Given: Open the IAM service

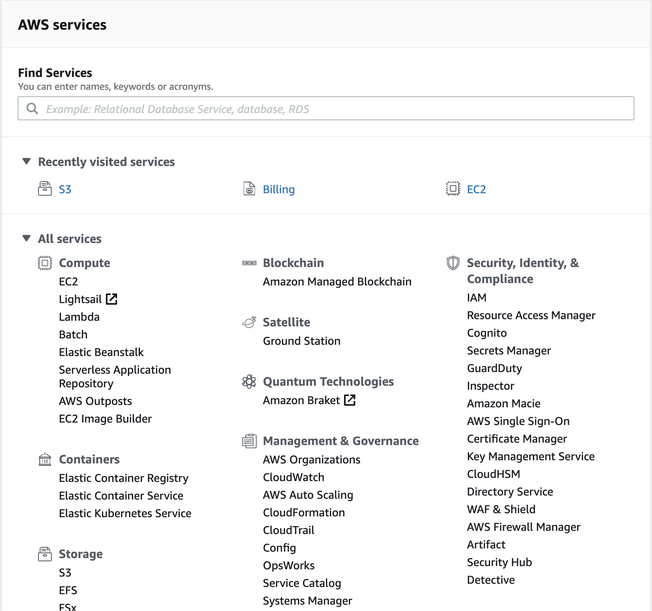Looking at the screenshot, I should pyautogui.click(x=477, y=297).
